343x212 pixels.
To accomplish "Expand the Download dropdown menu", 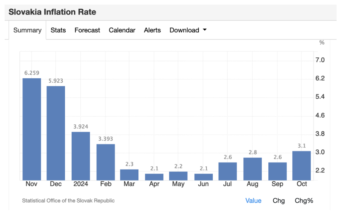I will click(x=185, y=30).
